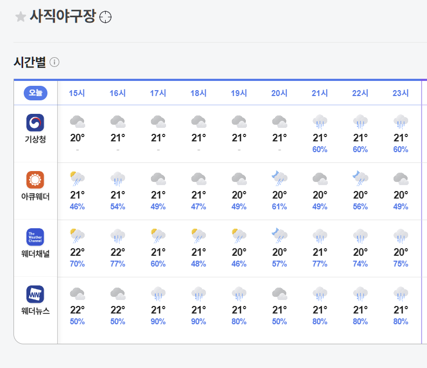
Task: Select the 18시 hour column header
Action: coord(198,93)
